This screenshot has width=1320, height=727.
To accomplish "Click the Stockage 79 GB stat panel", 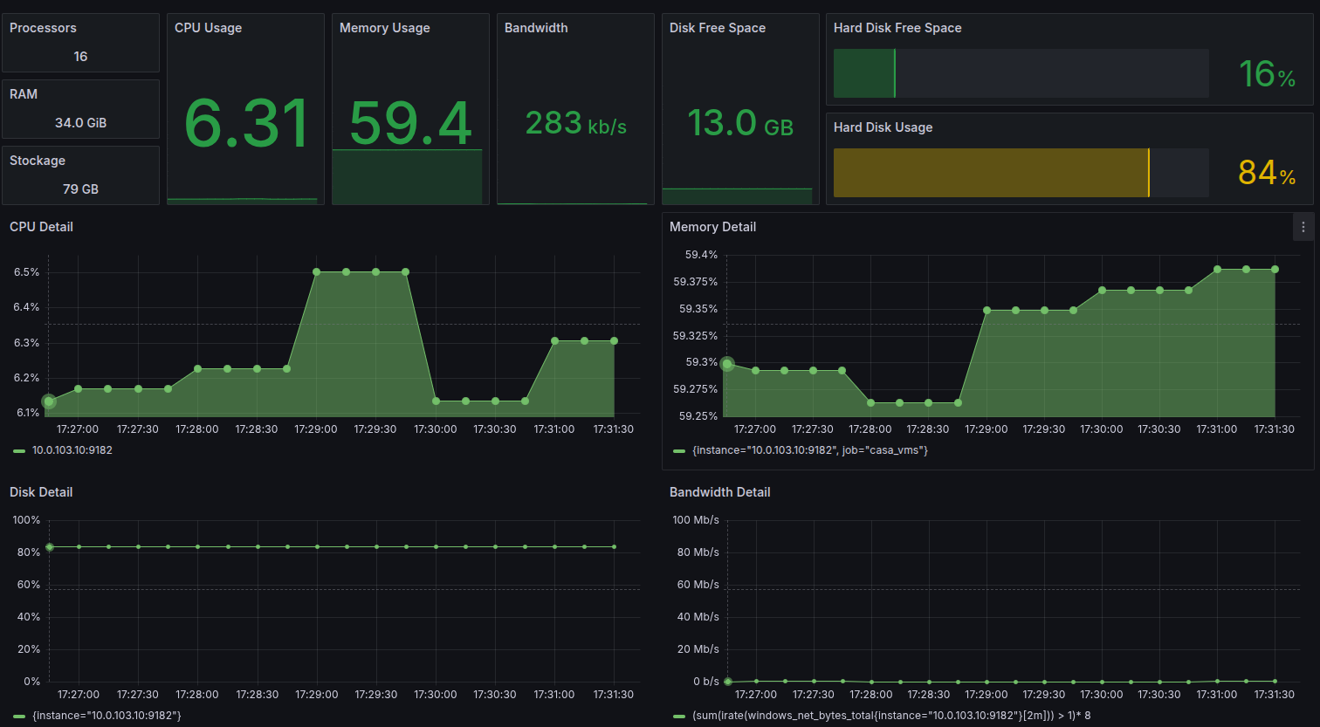I will click(x=80, y=189).
